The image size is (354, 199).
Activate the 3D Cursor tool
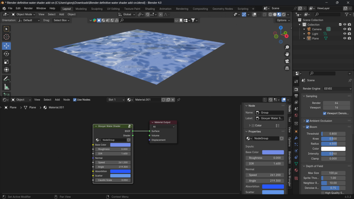point(6,37)
